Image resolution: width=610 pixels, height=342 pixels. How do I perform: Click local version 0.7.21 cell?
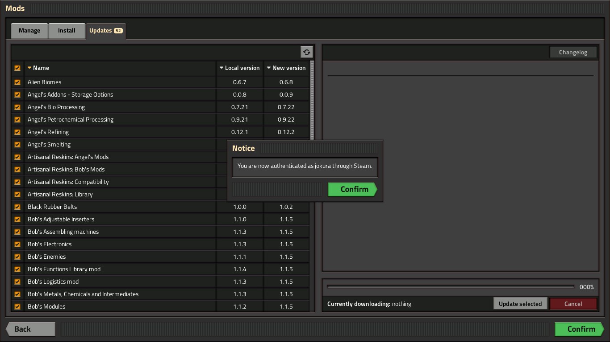(x=240, y=107)
